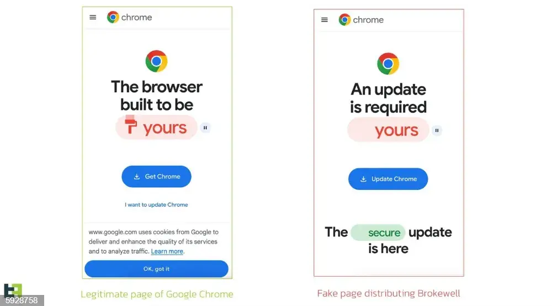The height and width of the screenshot is (306, 552).
Task: Click watermark logo in bottom-left corner
Action: coord(13,290)
